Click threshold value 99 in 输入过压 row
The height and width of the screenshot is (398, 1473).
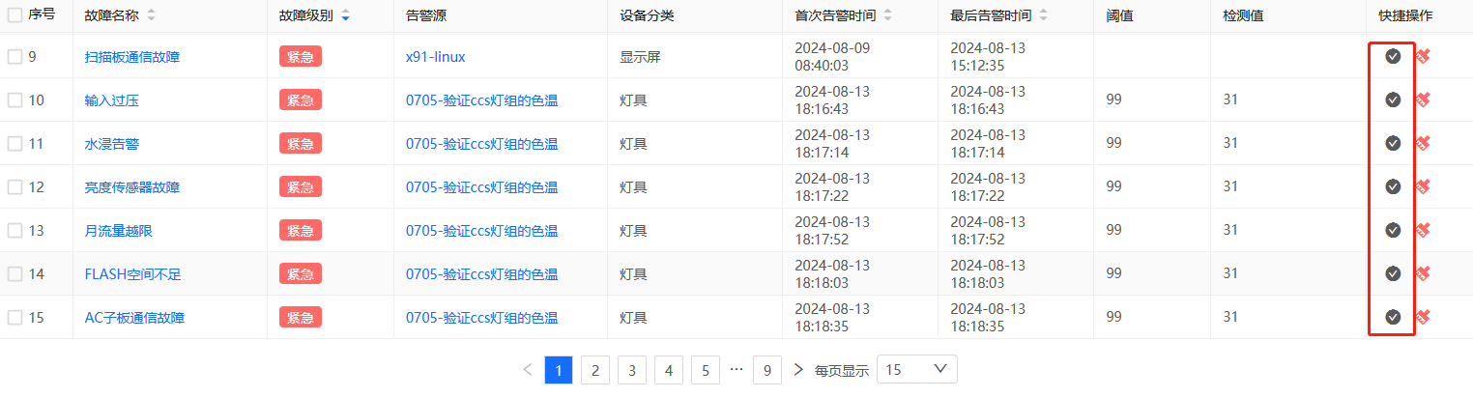pyautogui.click(x=1114, y=100)
